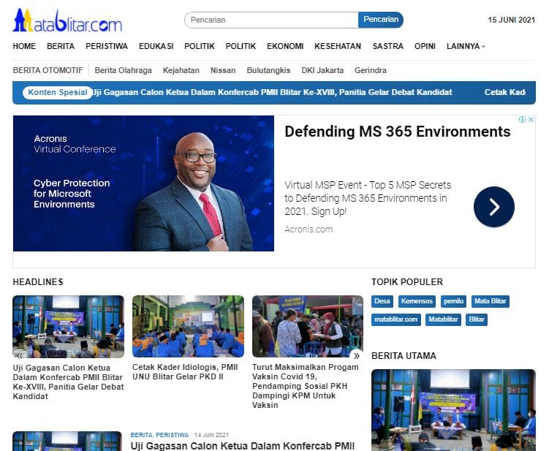The image size is (549, 451).
Task: Open thumbnail of Cetak Kader Idiologis headline
Action: 188,326
